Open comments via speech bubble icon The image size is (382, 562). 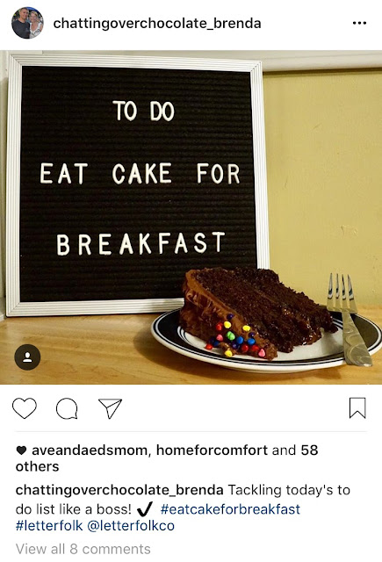pos(67,408)
